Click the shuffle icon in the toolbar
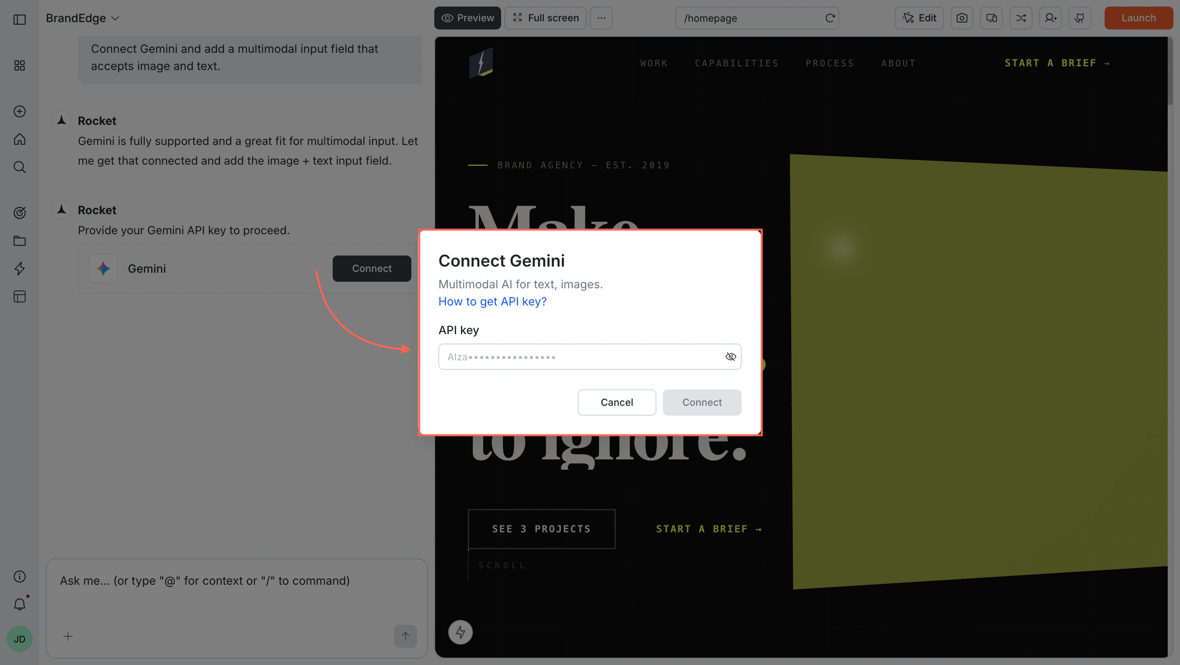The image size is (1180, 665). tap(1021, 18)
